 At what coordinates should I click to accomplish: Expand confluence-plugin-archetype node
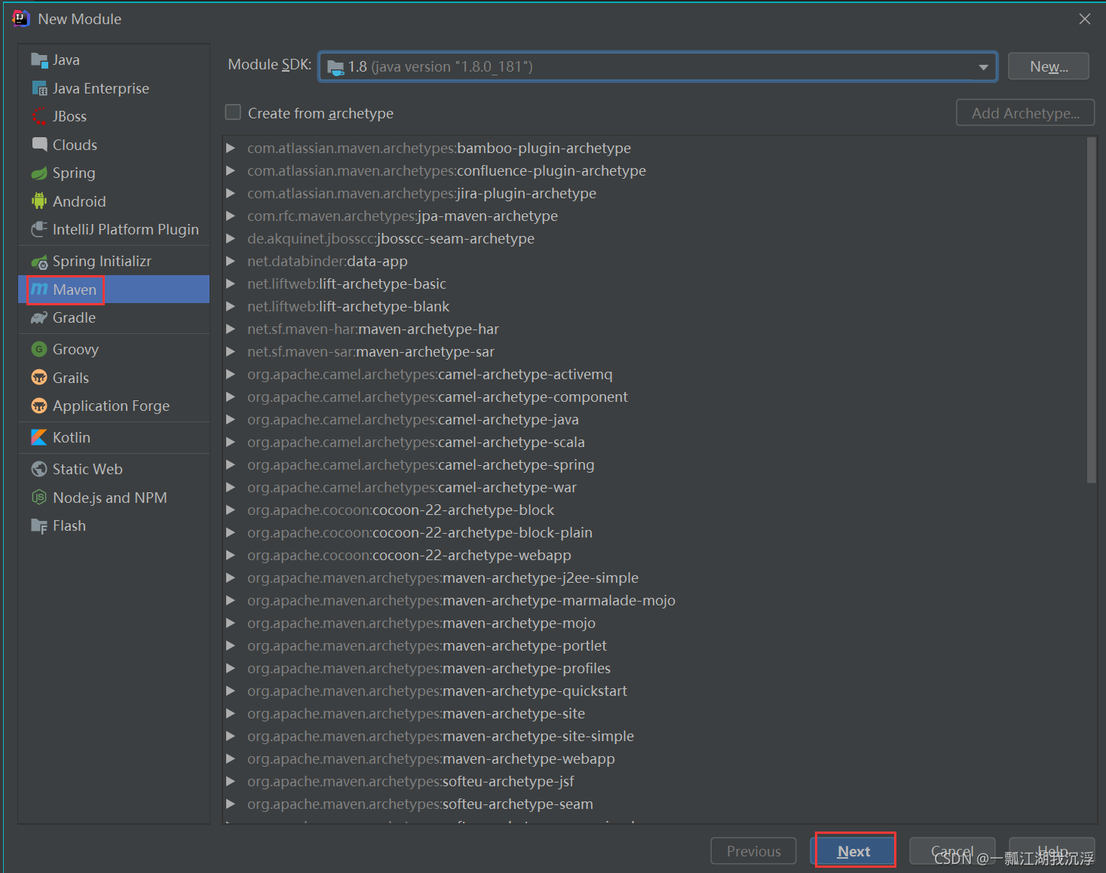tap(231, 170)
